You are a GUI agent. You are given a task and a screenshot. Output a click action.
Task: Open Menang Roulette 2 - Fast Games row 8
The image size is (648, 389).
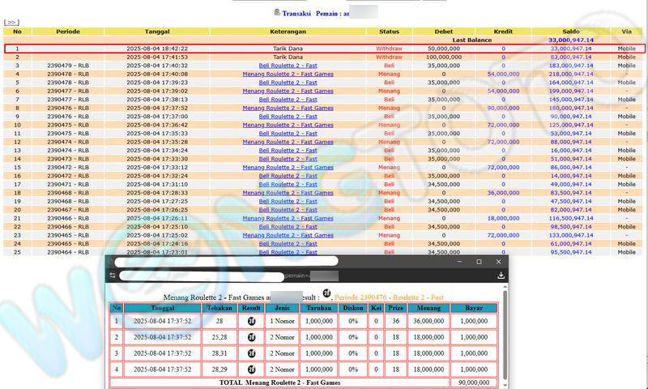[x=288, y=108]
